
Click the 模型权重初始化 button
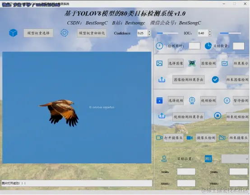click(x=92, y=33)
